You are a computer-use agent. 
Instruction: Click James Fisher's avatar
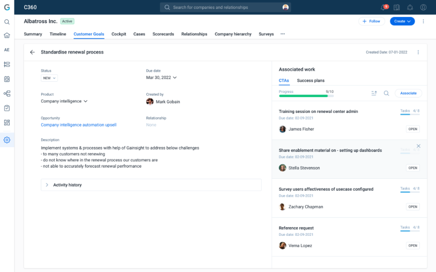click(282, 129)
